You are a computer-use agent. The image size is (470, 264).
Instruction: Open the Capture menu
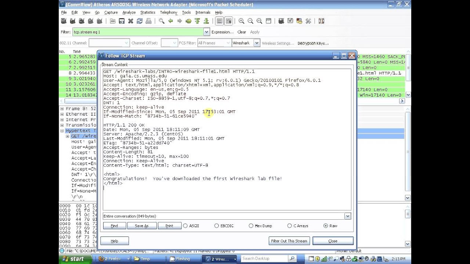tap(111, 12)
